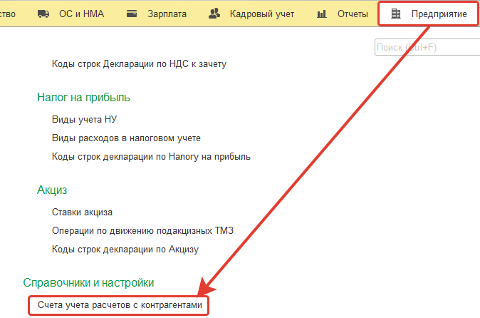The image size is (480, 318).
Task: Open Коды строк декларации по Налогу на прибыль
Action: 151,157
